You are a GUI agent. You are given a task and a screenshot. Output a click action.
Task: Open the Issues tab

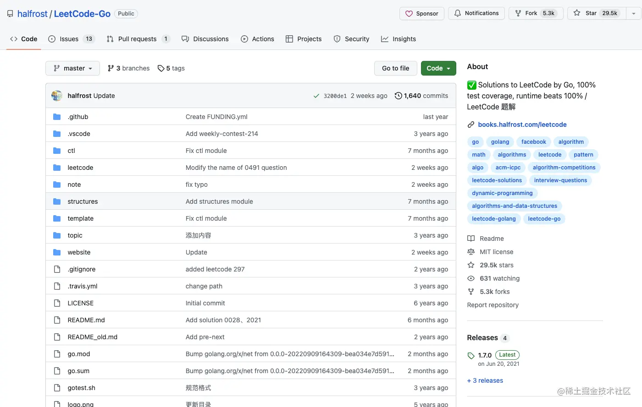coord(71,39)
